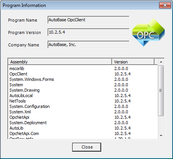The width and height of the screenshot is (173, 159).
Task: Click the green OPC logo icon
Action: (148, 32)
